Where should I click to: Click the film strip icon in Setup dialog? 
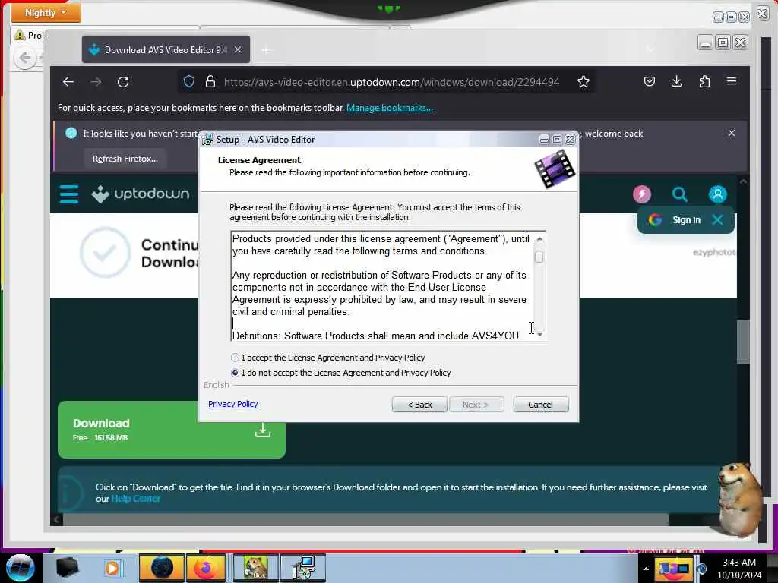click(x=555, y=169)
